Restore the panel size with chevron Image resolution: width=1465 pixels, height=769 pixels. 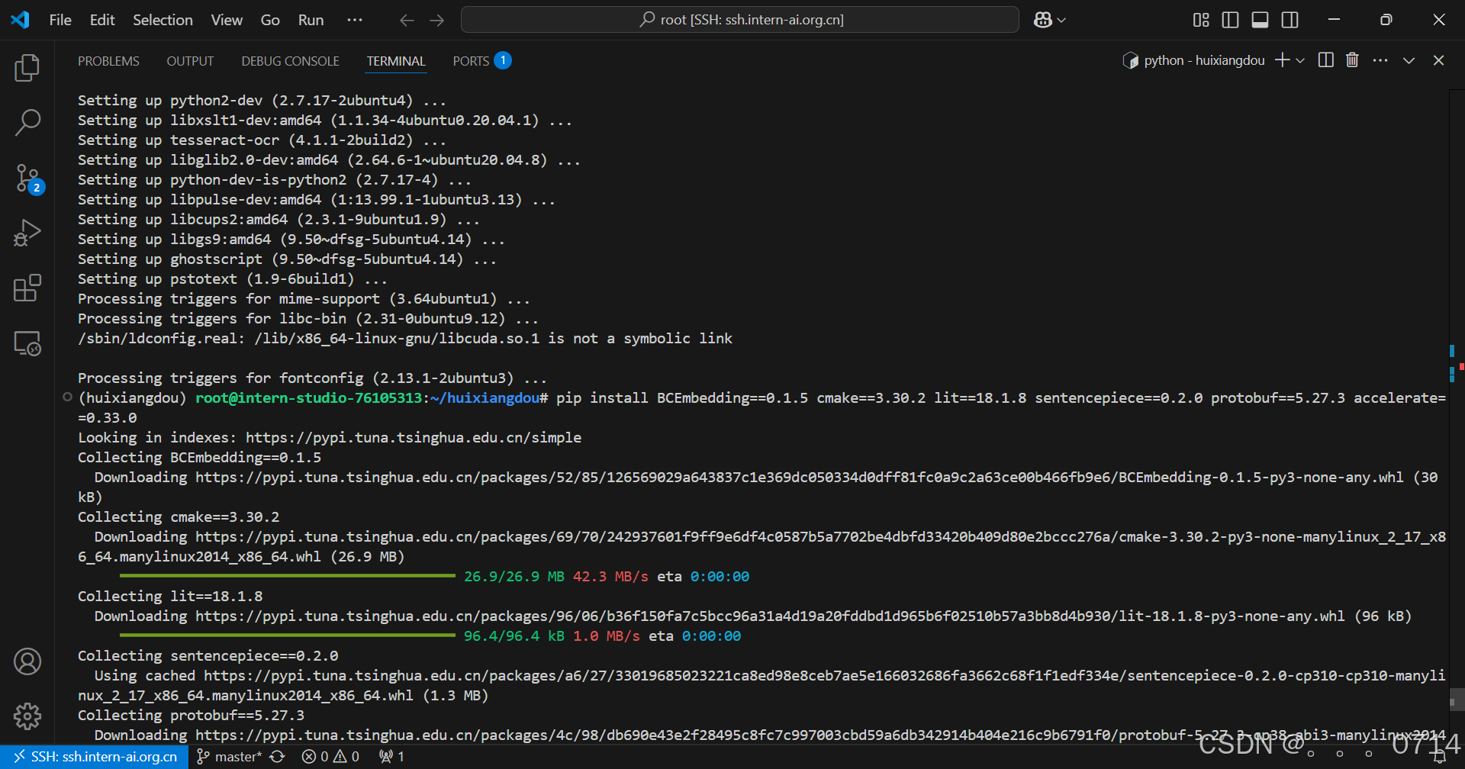pyautogui.click(x=1409, y=60)
